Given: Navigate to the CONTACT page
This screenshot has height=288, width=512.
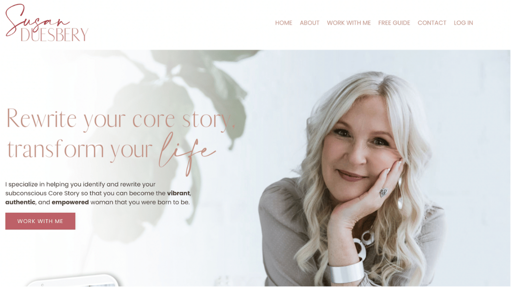Looking at the screenshot, I should point(432,23).
